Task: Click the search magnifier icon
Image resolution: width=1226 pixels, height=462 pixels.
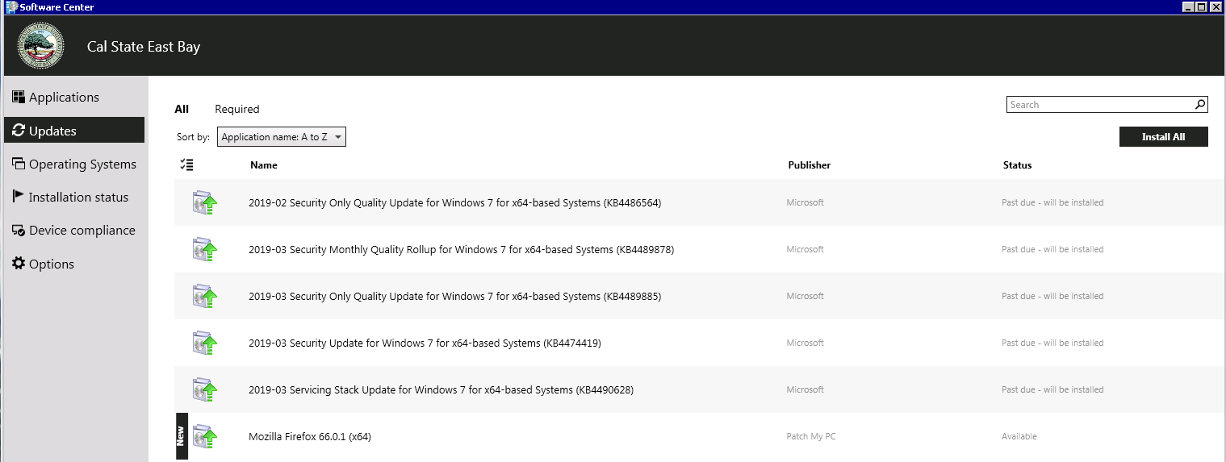Action: [x=1200, y=104]
